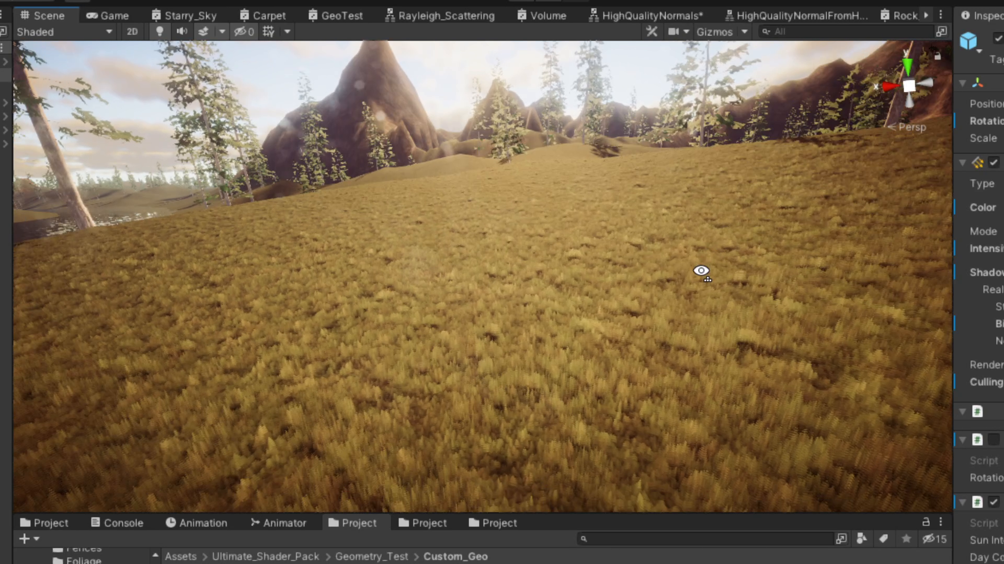Viewport: 1004px width, 564px height.
Task: Collapse the Sun Intensity script foldout
Action: point(962,502)
